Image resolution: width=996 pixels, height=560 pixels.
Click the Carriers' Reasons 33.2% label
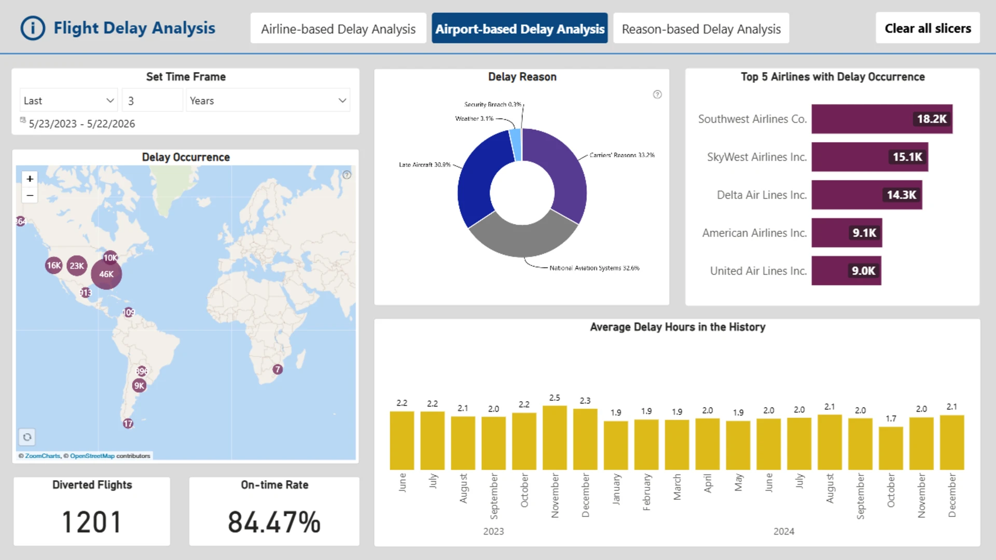click(x=622, y=155)
